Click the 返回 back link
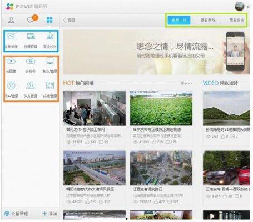 [x=71, y=20]
